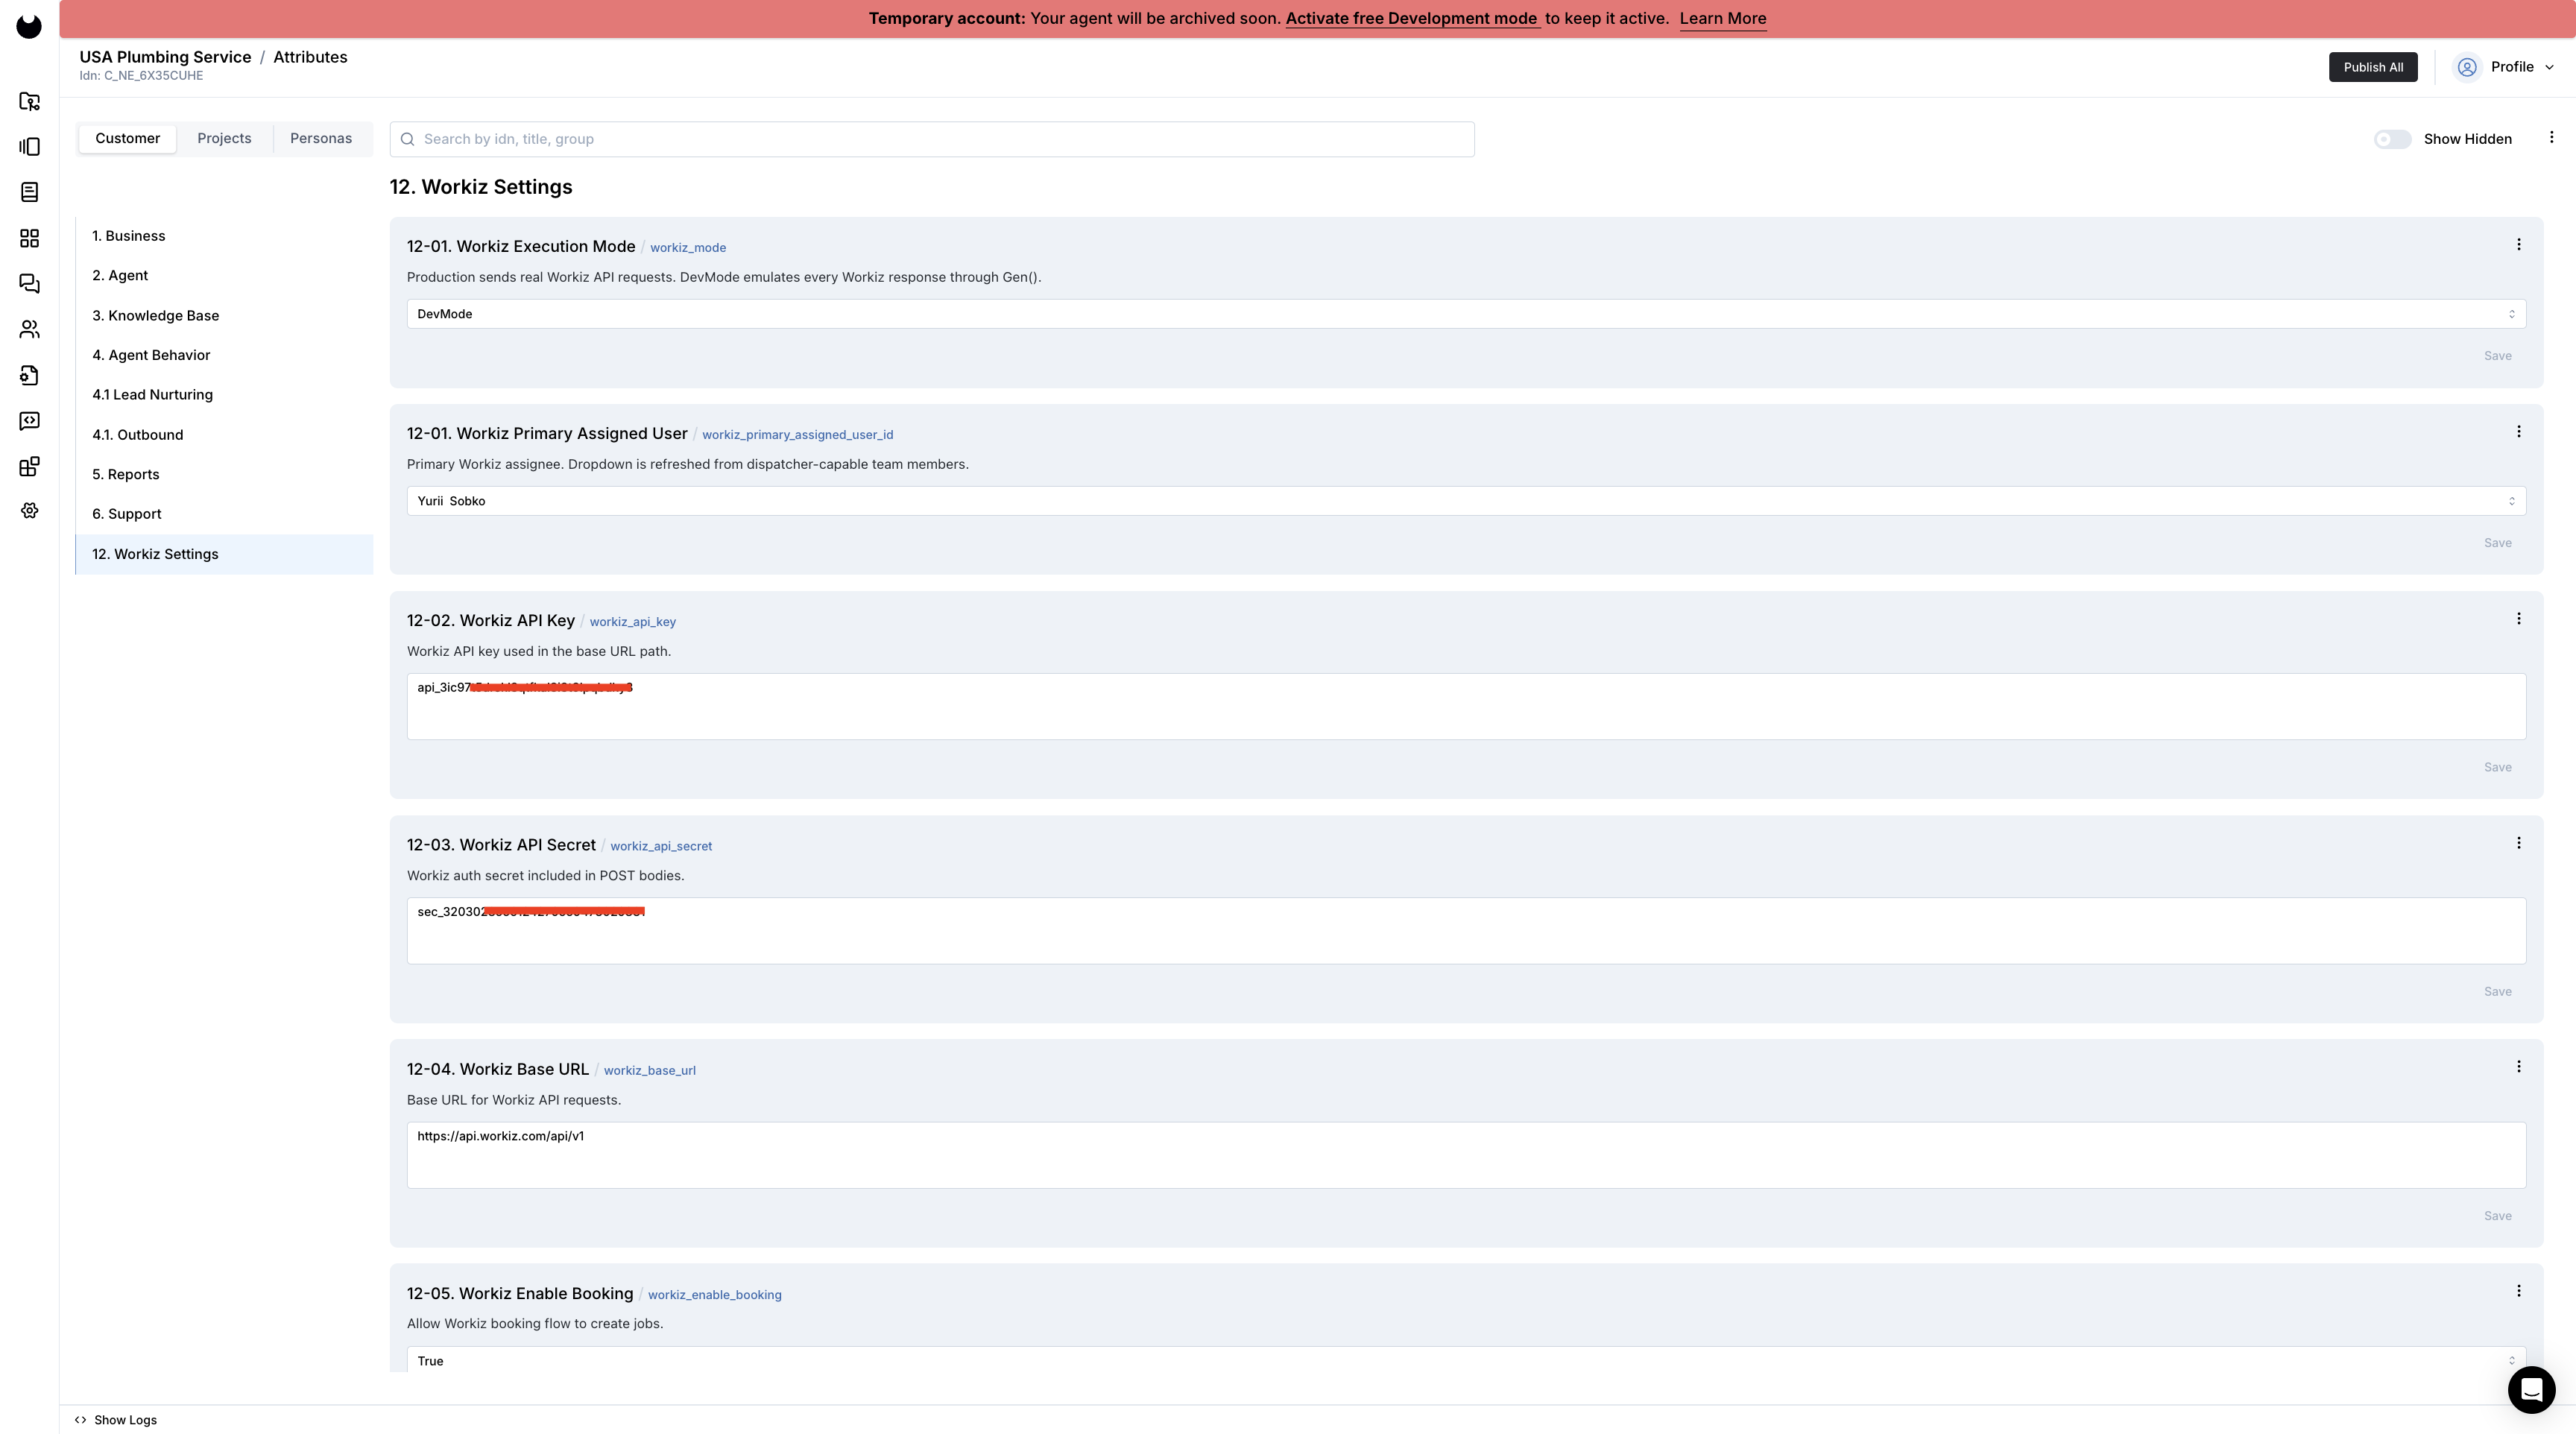Image resolution: width=2576 pixels, height=1434 pixels.
Task: Save the Workiz Execution Mode setting
Action: [x=2497, y=356]
